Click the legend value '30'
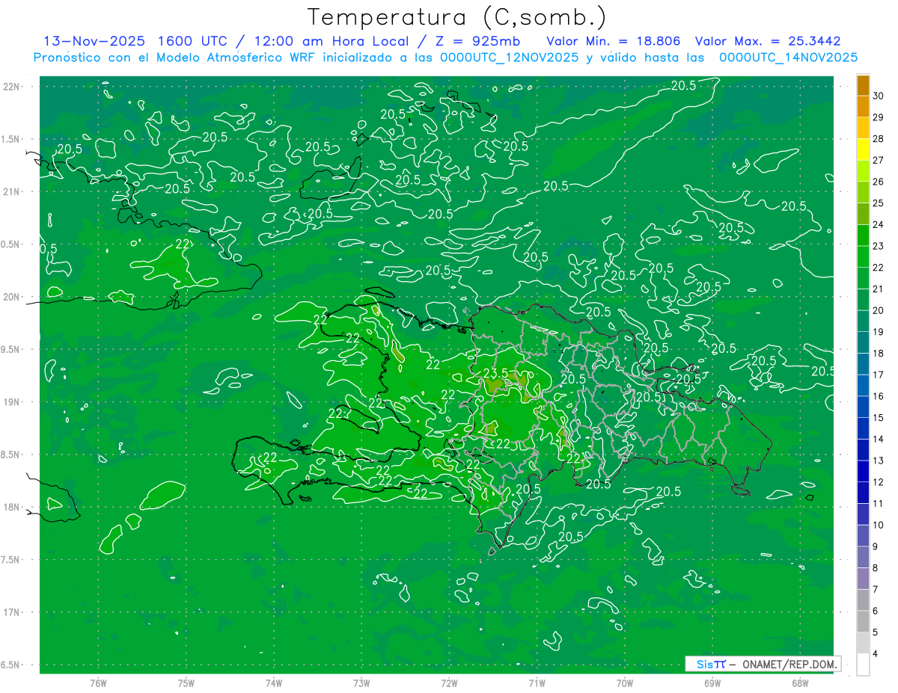Viewport: 898px width, 693px height. pyautogui.click(x=879, y=96)
